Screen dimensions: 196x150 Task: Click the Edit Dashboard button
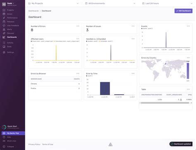point(184,11)
